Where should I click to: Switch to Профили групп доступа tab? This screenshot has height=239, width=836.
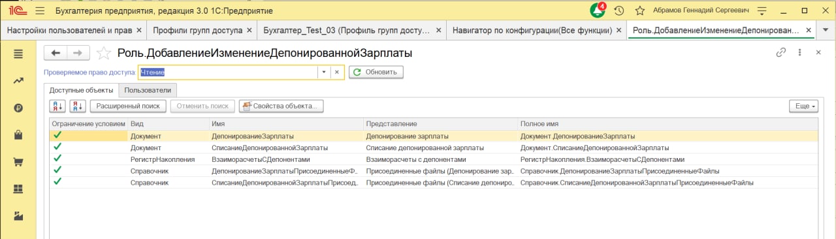(x=197, y=30)
